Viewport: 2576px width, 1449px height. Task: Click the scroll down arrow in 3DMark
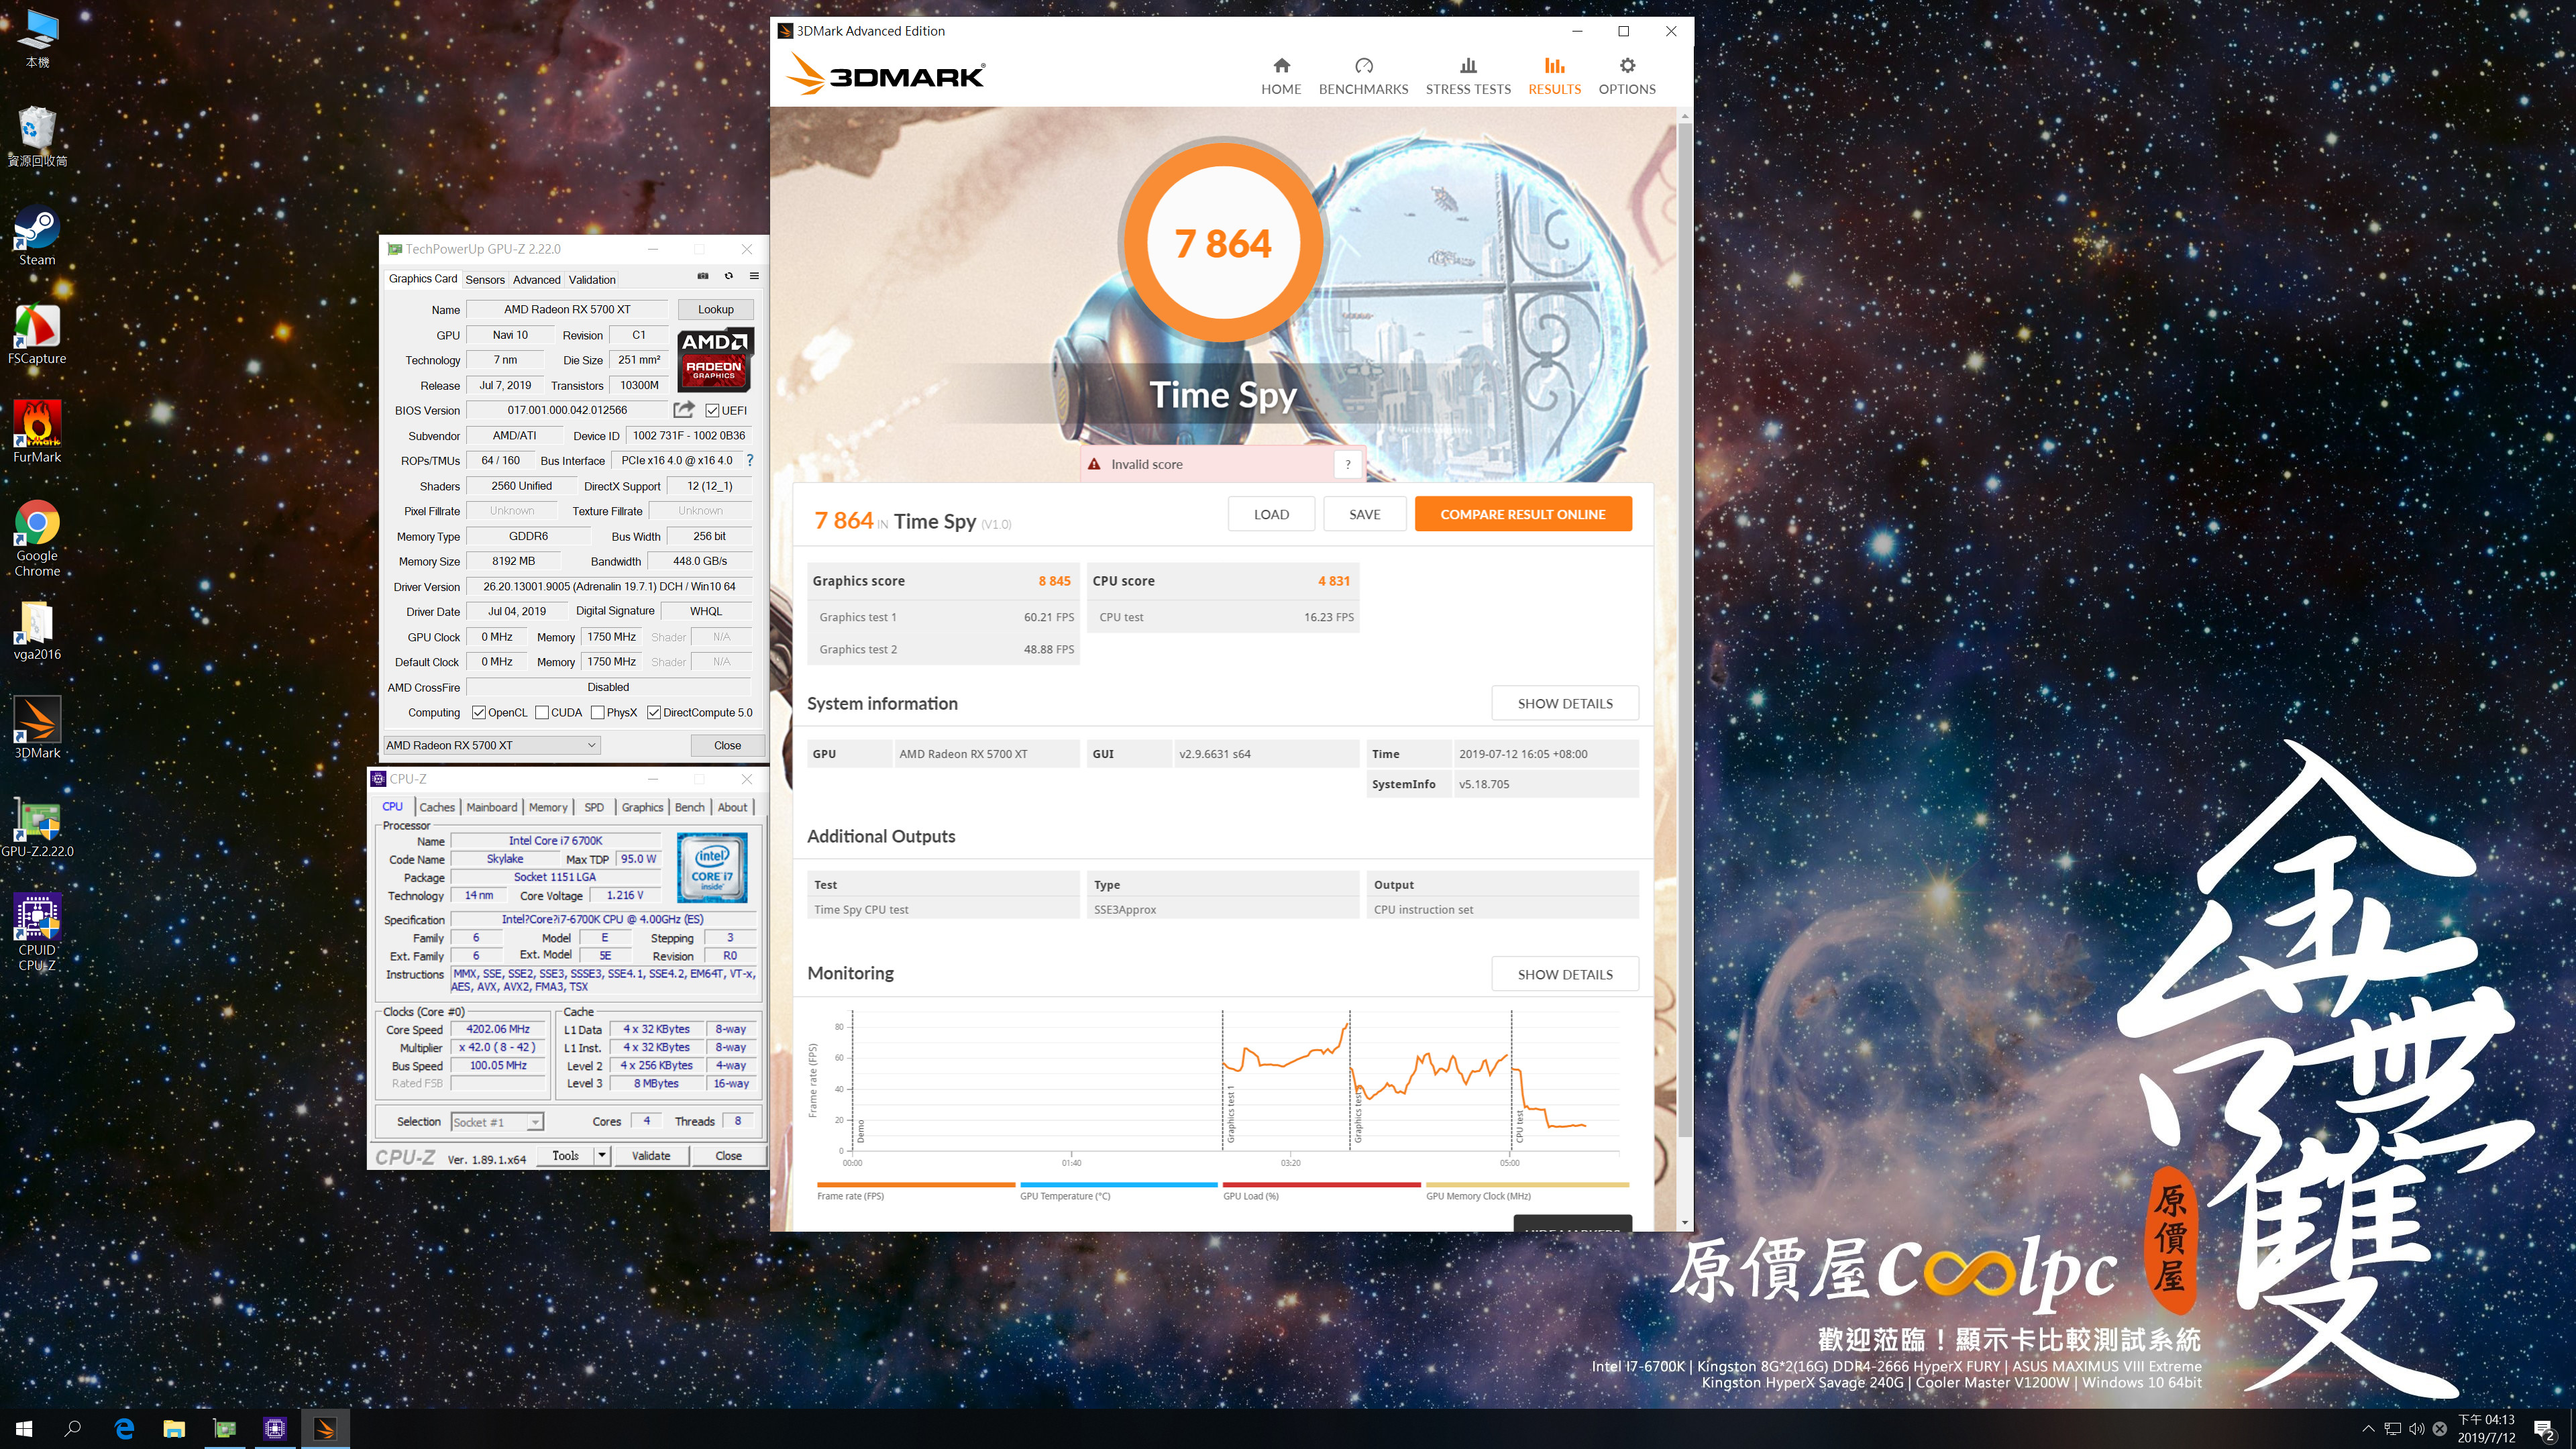(x=1685, y=1222)
